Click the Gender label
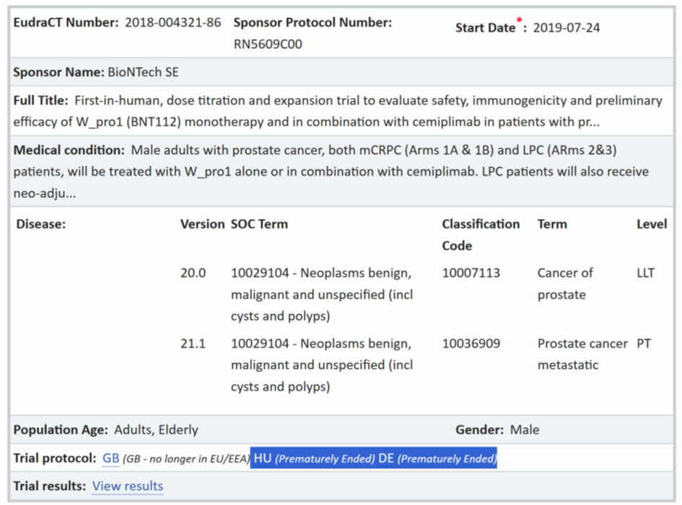 tap(479, 430)
